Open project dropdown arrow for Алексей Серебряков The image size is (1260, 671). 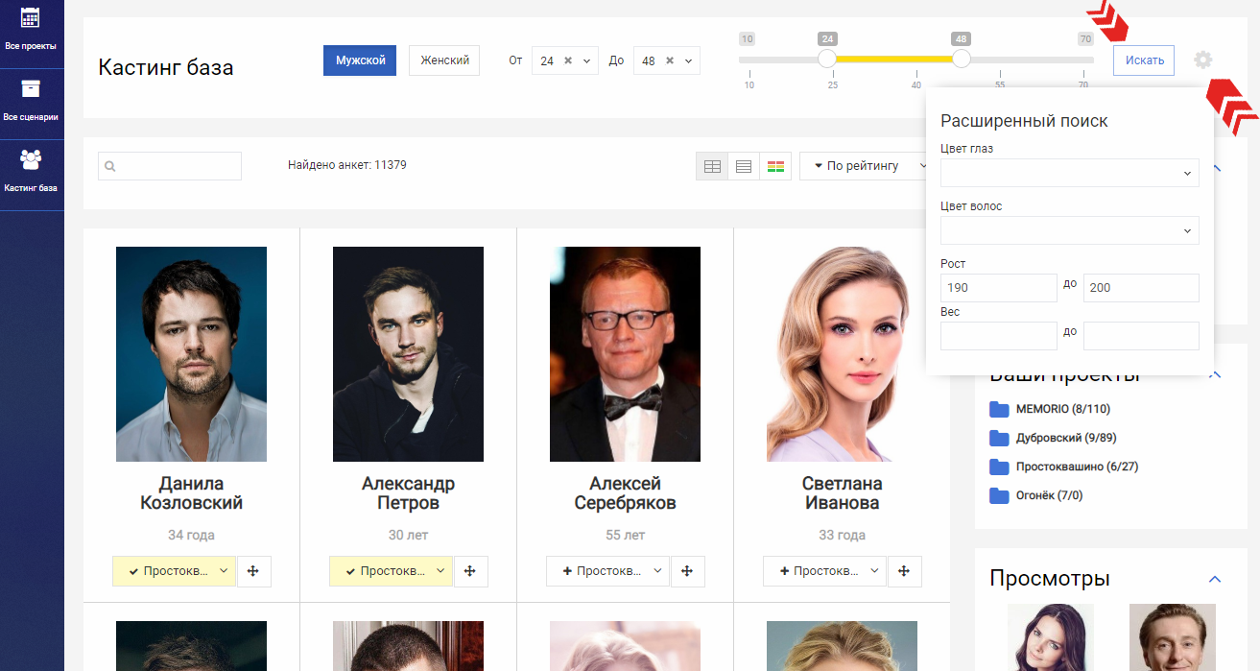pos(657,571)
